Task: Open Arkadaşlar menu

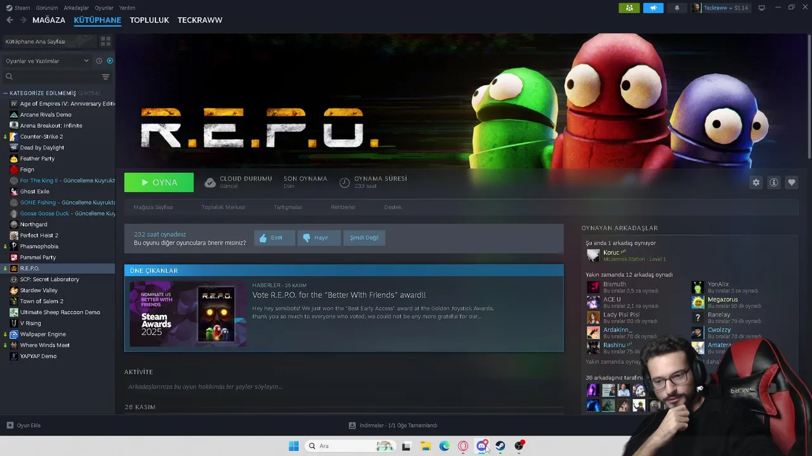Action: 77,8
